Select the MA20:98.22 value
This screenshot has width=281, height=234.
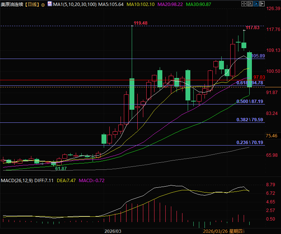170,4
